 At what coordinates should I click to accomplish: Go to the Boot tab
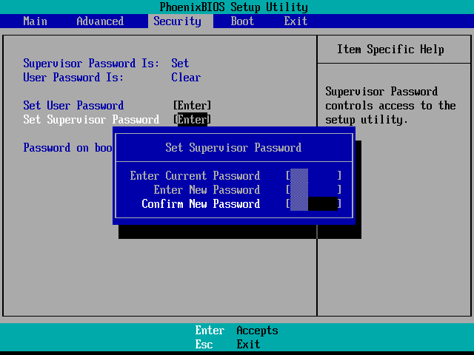[242, 21]
